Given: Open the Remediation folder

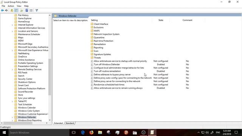Looking at the screenshot, I should coord(100,44).
